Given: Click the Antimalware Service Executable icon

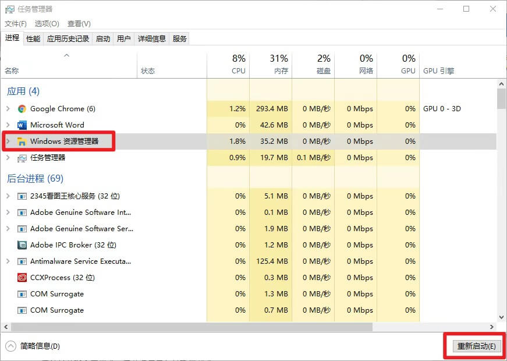Looking at the screenshot, I should (x=22, y=261).
